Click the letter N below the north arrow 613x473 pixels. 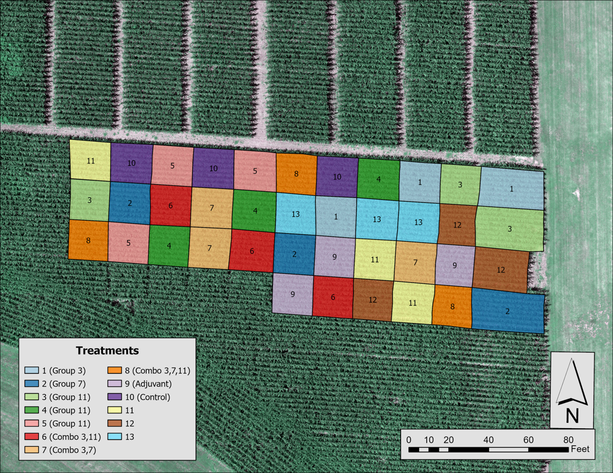pos(572,416)
